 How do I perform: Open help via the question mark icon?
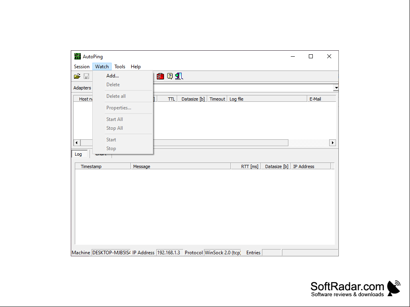(x=170, y=76)
